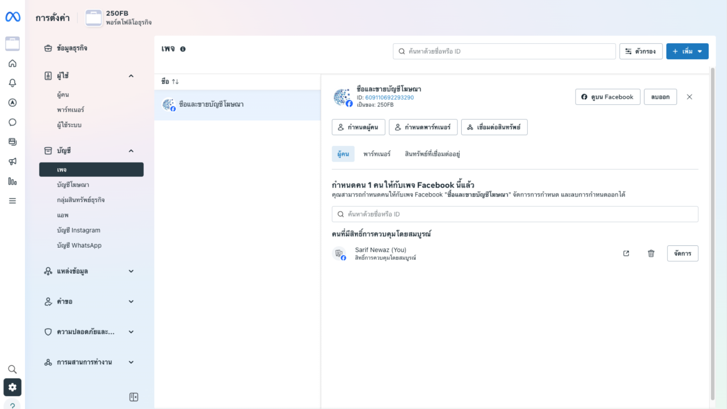Click the ดูบน Facebook button
The width and height of the screenshot is (727, 409).
[607, 97]
